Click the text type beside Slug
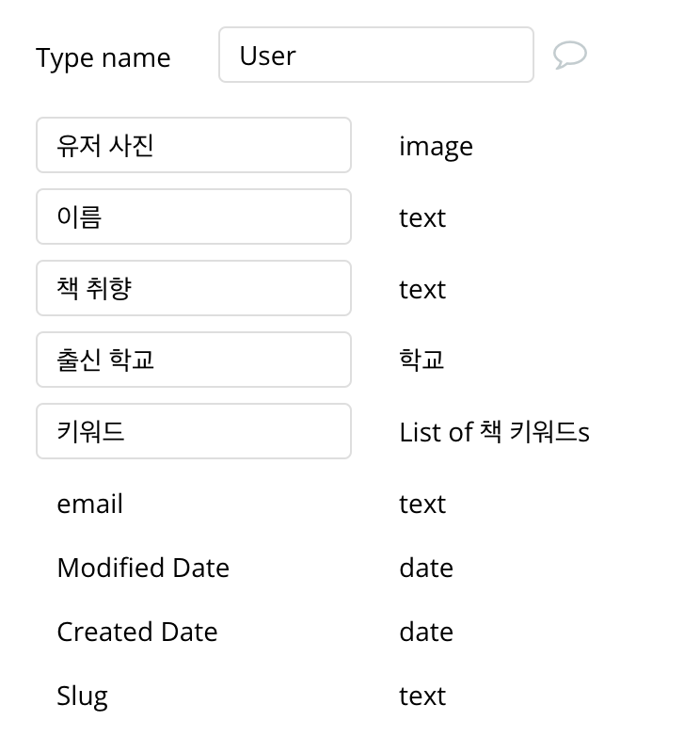This screenshot has height=753, width=700. (x=422, y=697)
